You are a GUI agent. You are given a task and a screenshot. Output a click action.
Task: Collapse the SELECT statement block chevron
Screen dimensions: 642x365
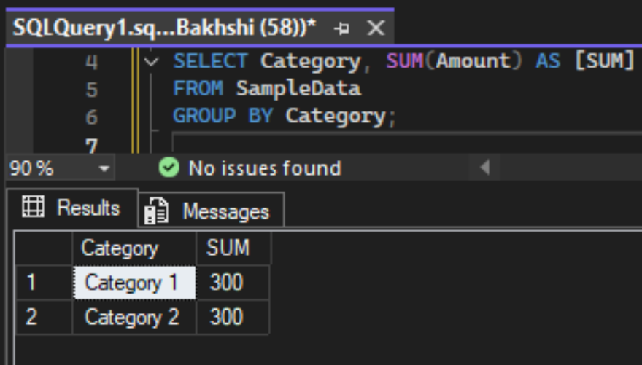pos(152,62)
